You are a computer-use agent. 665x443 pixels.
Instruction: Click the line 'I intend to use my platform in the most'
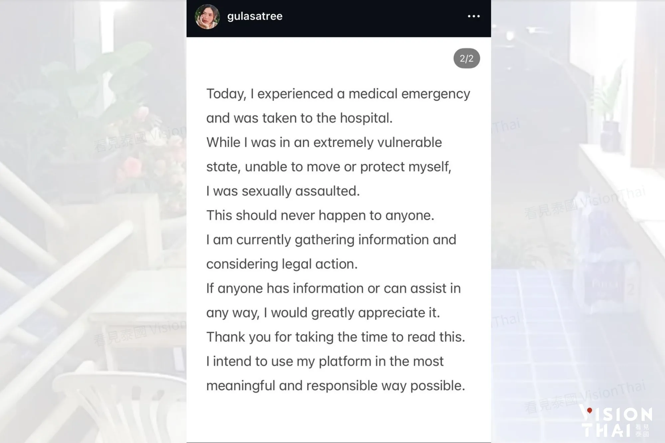325,361
